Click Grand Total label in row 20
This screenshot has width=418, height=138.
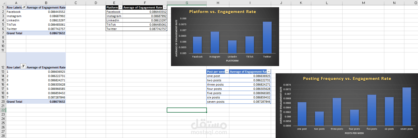(14, 102)
